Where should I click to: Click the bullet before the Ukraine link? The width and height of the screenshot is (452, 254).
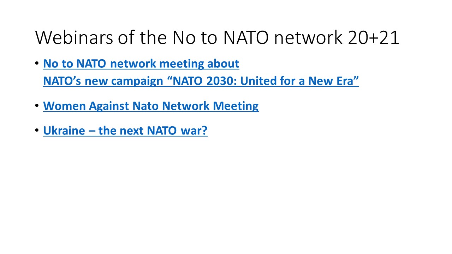[37, 131]
